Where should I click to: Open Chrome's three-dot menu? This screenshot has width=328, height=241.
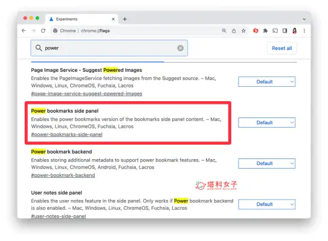pyautogui.click(x=304, y=31)
